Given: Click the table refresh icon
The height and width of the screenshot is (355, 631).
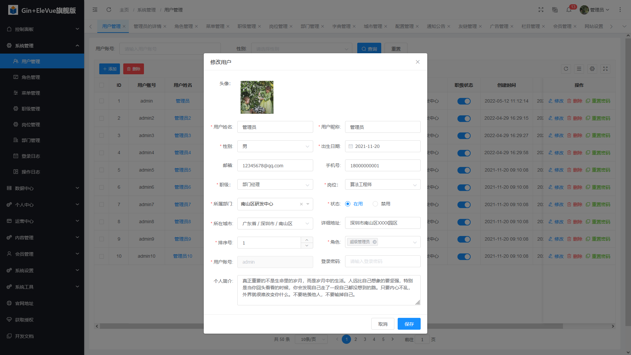Looking at the screenshot, I should [566, 69].
